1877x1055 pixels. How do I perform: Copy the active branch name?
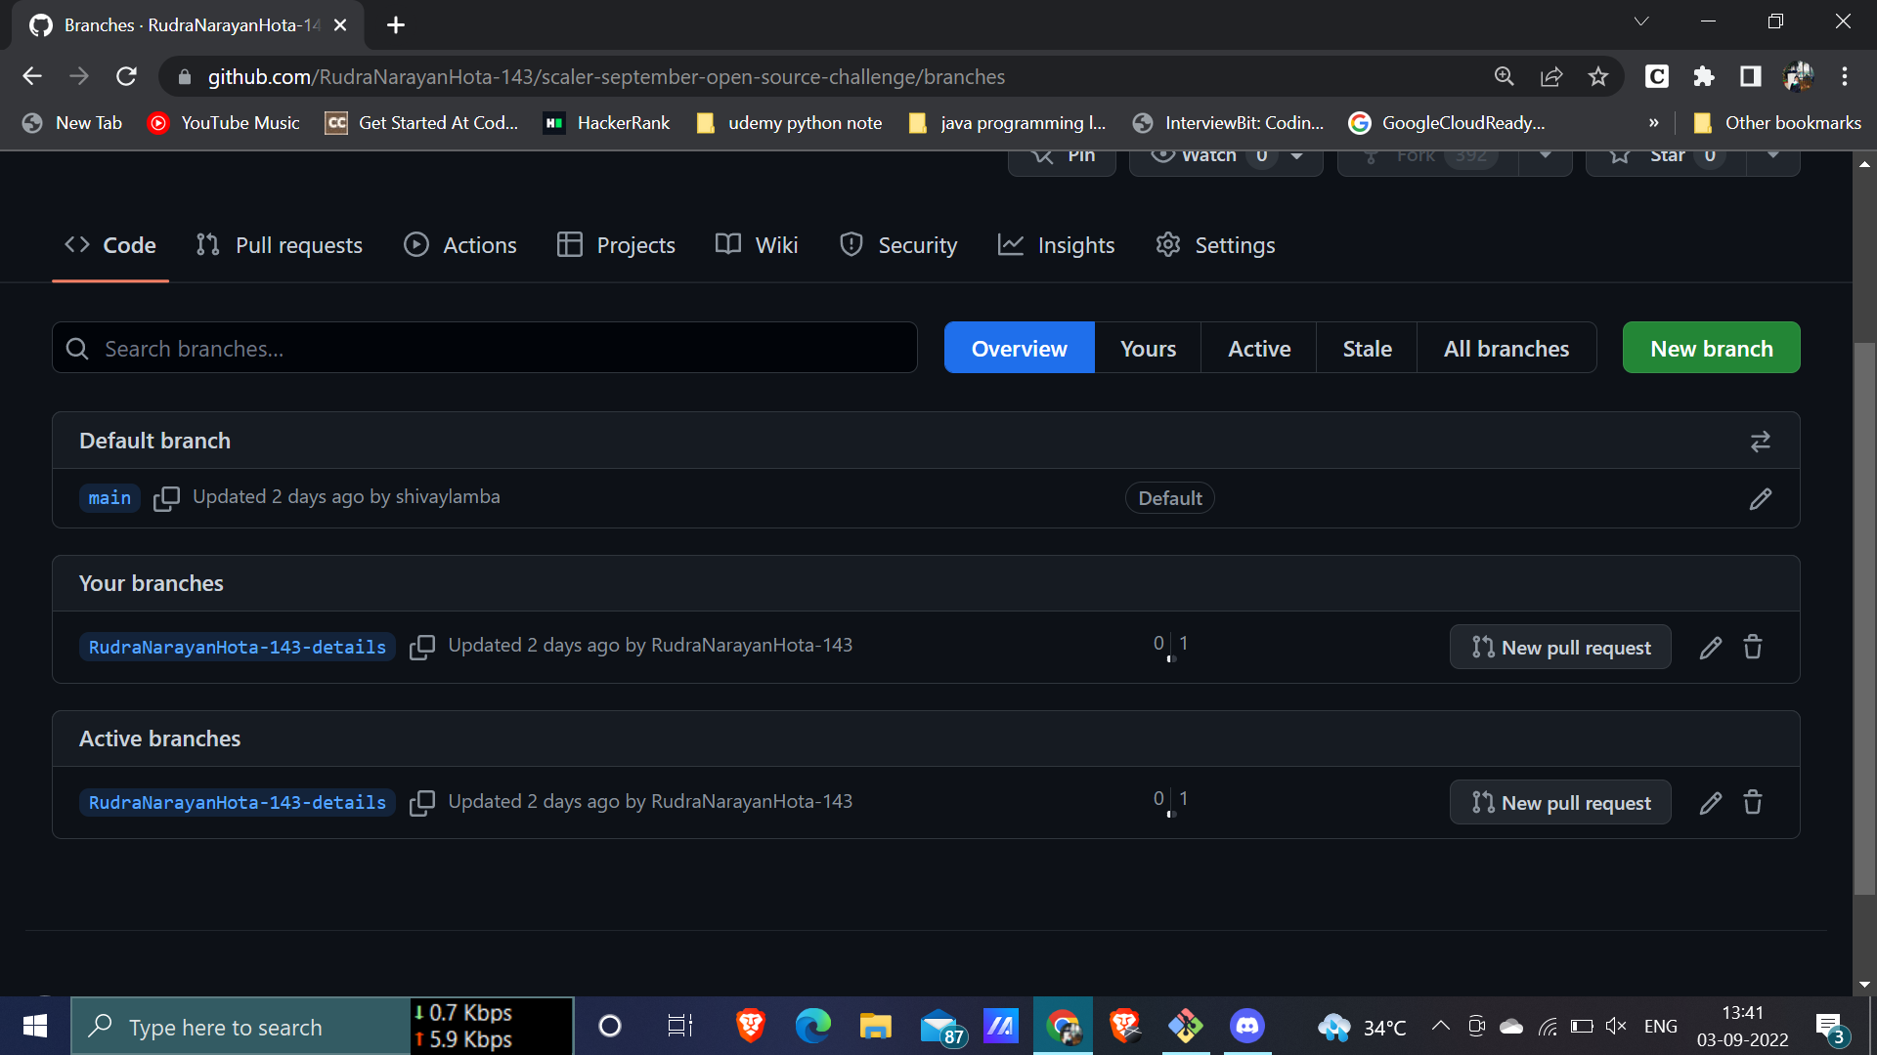click(x=423, y=802)
